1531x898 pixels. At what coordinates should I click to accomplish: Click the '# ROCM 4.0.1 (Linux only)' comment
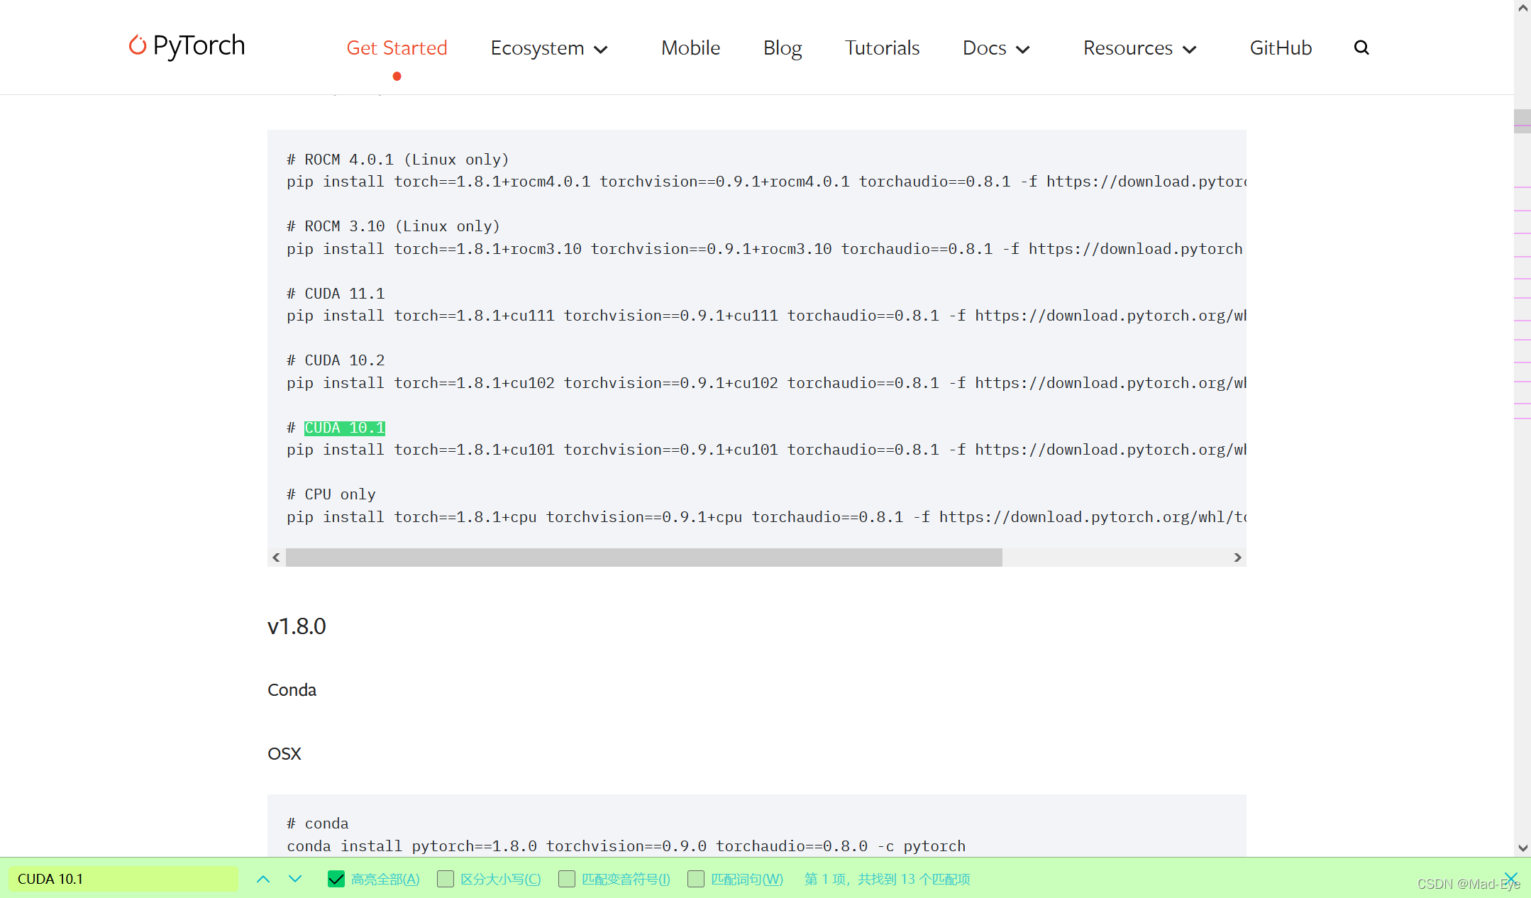point(398,160)
